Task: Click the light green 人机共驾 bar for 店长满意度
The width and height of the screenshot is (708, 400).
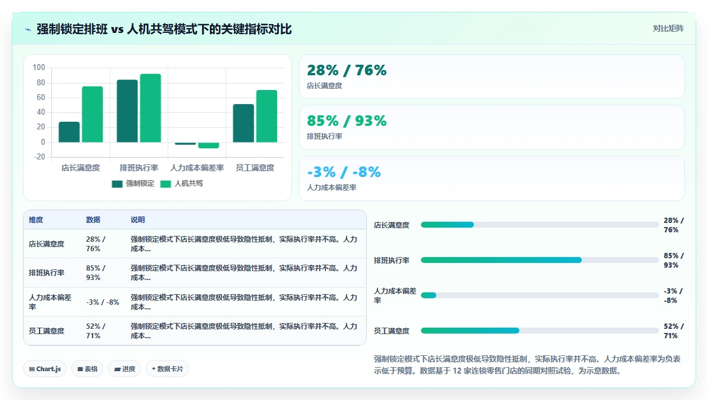Action: [x=92, y=114]
